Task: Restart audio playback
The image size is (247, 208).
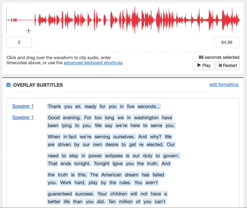Action: tap(228, 66)
